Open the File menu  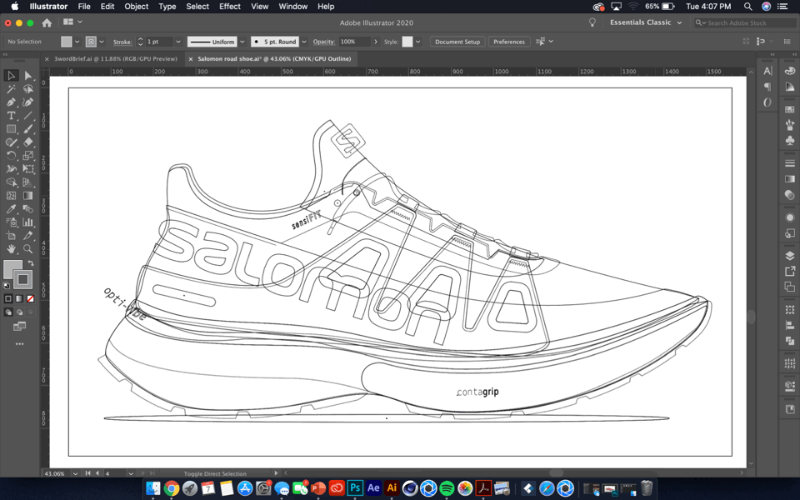tap(84, 6)
